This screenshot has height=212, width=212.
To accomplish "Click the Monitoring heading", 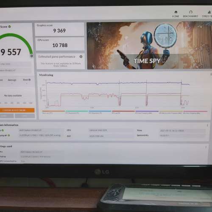I will coord(46,75).
